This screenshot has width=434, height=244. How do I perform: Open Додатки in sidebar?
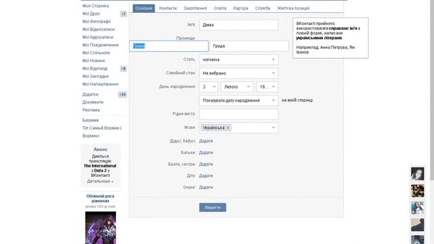pyautogui.click(x=90, y=94)
